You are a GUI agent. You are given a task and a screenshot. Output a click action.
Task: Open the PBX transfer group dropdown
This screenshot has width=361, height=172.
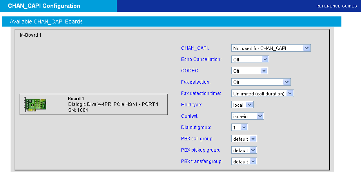coord(244,161)
